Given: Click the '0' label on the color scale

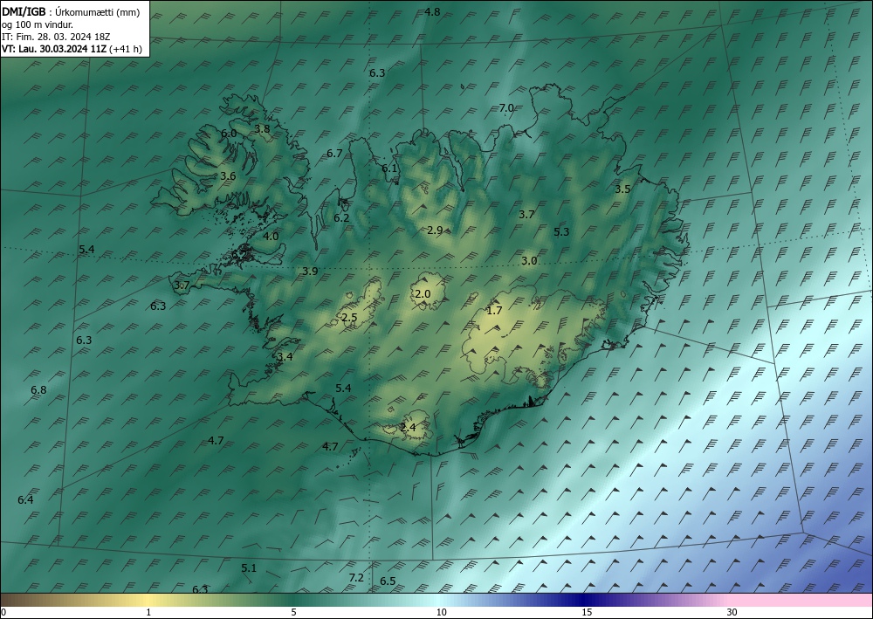Looking at the screenshot, I should click(x=3, y=612).
